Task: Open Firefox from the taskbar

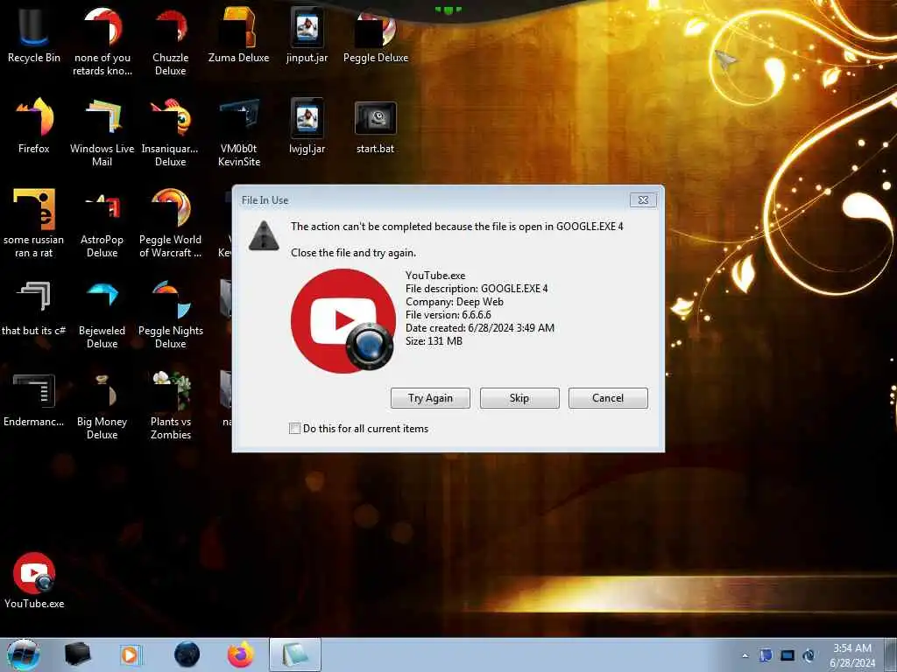Action: (241, 654)
